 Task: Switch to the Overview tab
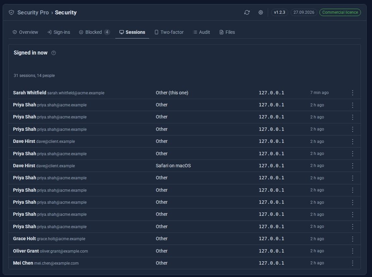click(x=25, y=32)
